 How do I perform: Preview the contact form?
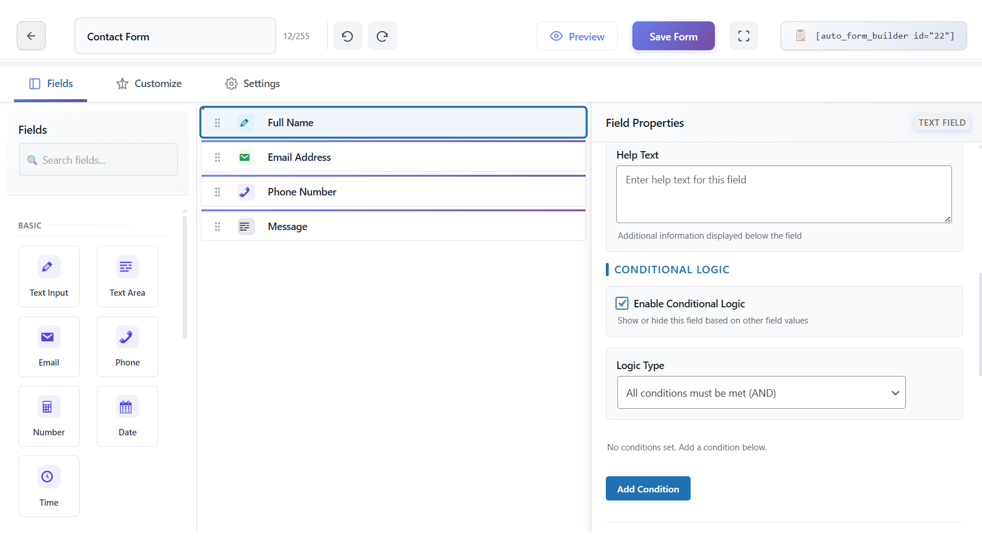coord(577,36)
